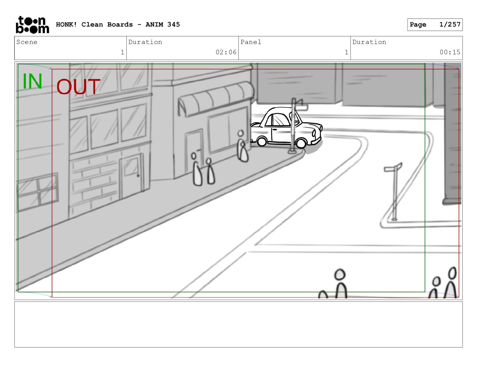The width and height of the screenshot is (477, 369).
Task: Click the brick wall on the building
Action: [x=94, y=181]
